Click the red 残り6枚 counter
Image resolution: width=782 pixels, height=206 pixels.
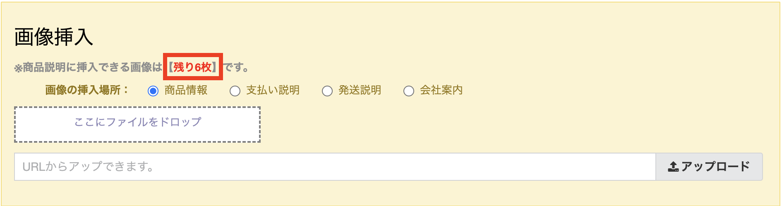193,67
